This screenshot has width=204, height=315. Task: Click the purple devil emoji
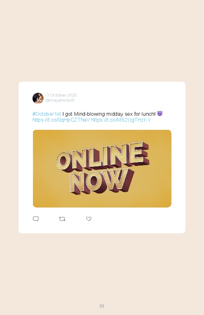pyautogui.click(x=160, y=114)
